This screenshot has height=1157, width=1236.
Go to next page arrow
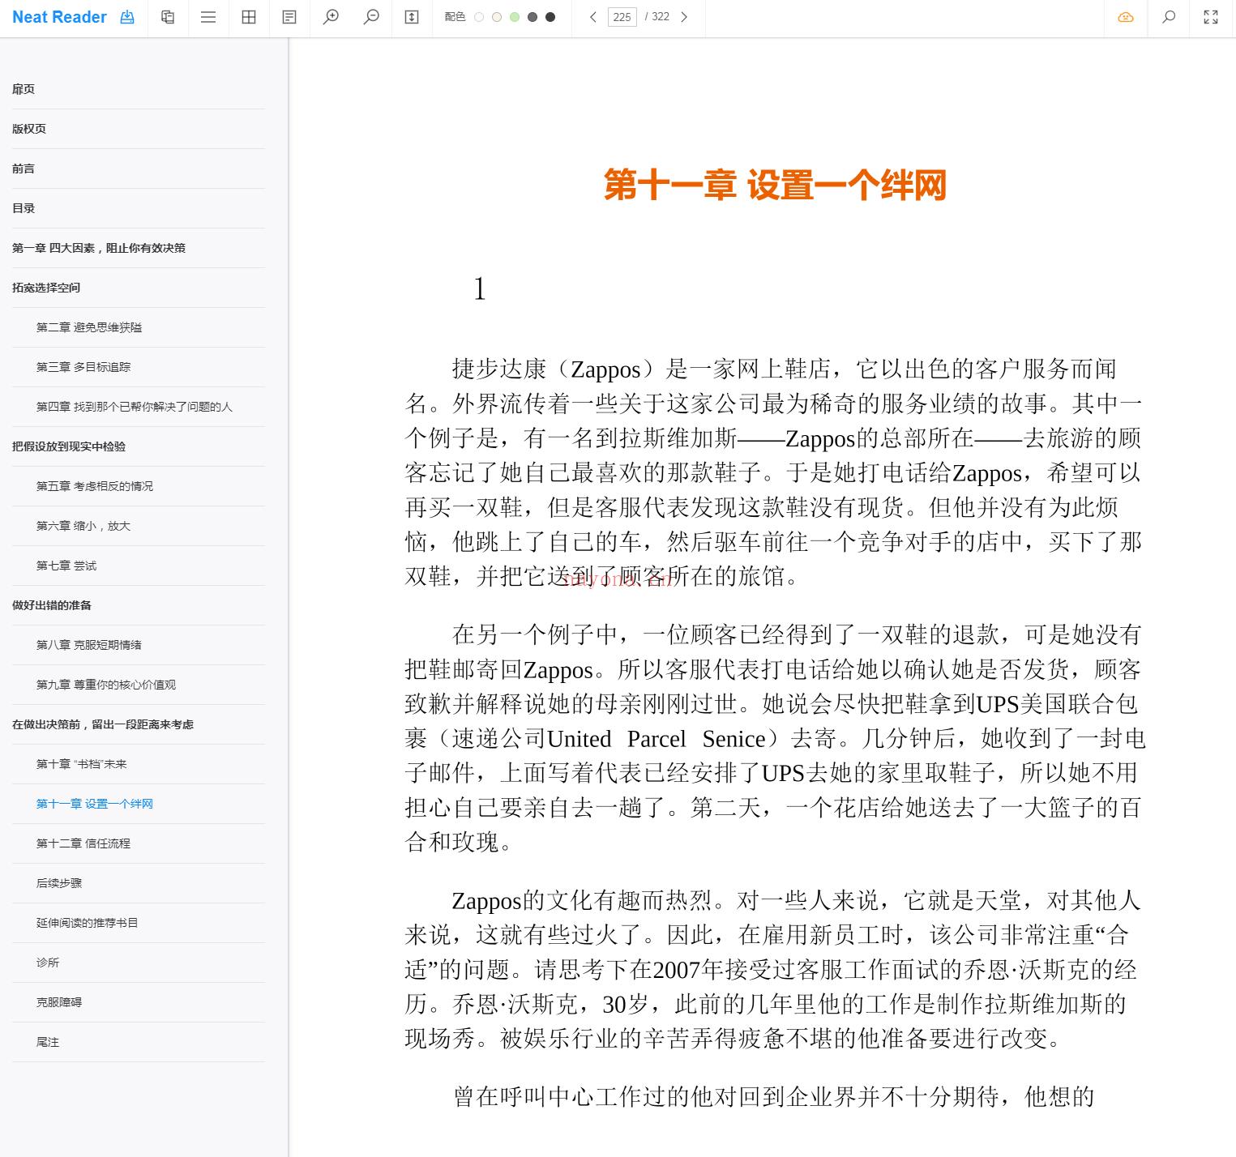click(x=684, y=17)
